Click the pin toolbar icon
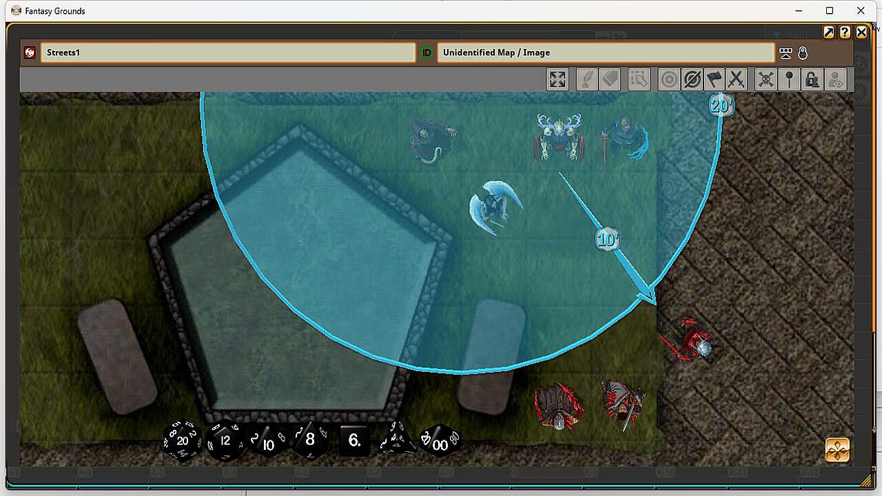Image resolution: width=882 pixels, height=496 pixels. click(789, 80)
